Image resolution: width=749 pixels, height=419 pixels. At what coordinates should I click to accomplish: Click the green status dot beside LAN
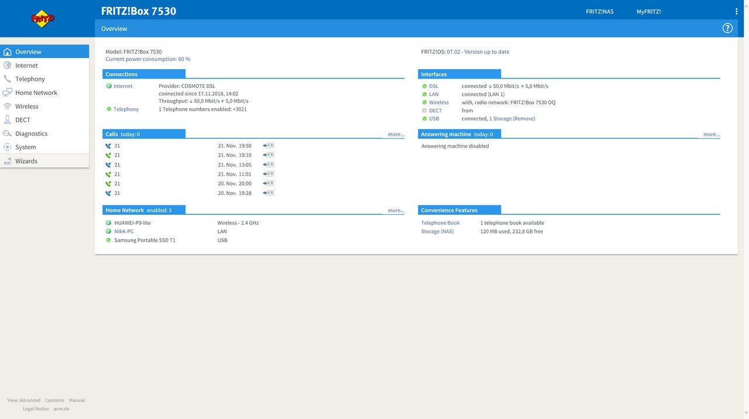[424, 94]
